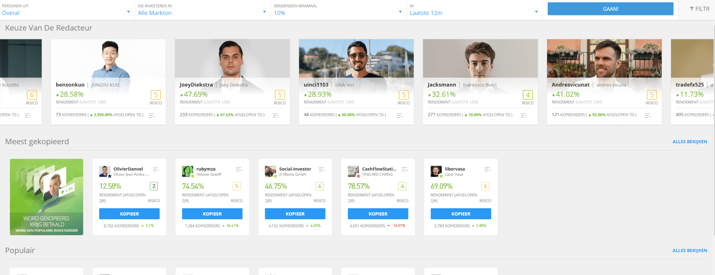Open 'Word gekopieerd. Krijg betaald' banner
Image resolution: width=715 pixels, height=275 pixels.
[x=46, y=197]
